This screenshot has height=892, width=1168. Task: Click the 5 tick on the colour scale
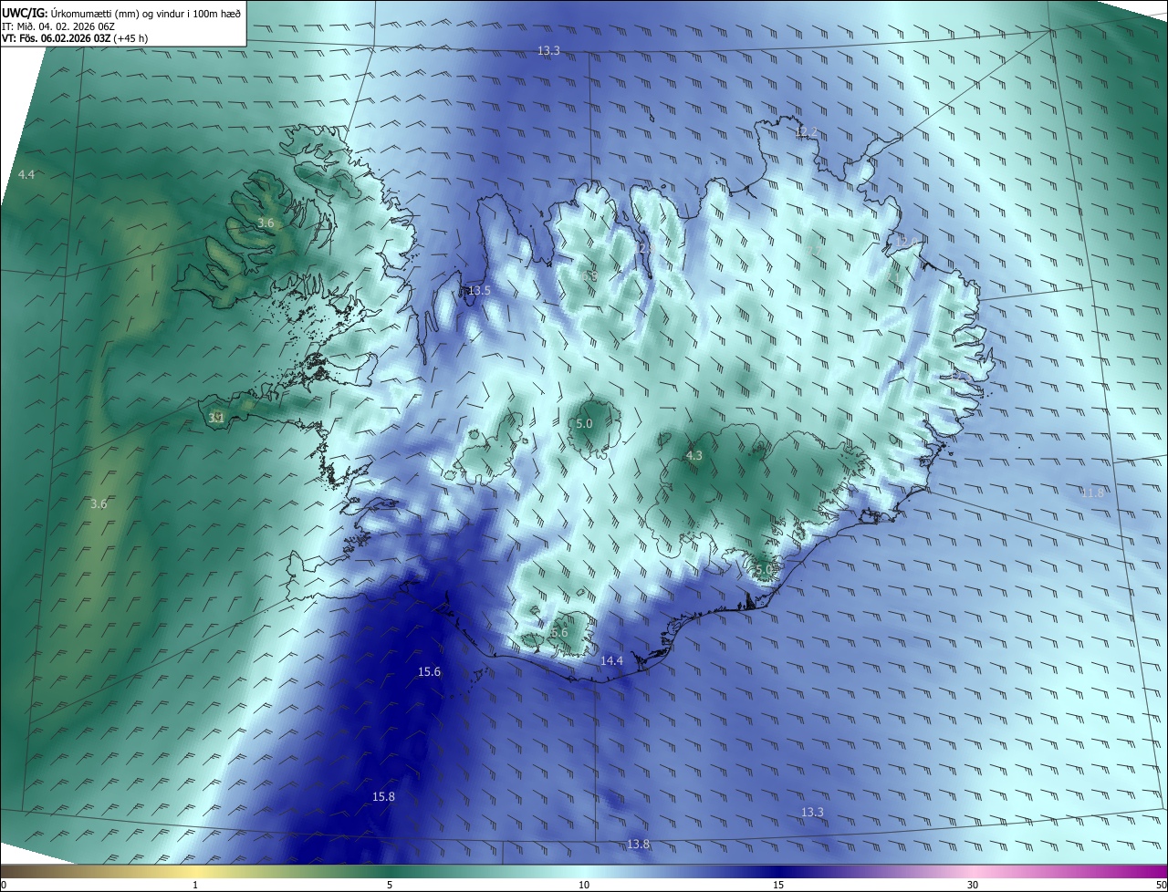(390, 886)
